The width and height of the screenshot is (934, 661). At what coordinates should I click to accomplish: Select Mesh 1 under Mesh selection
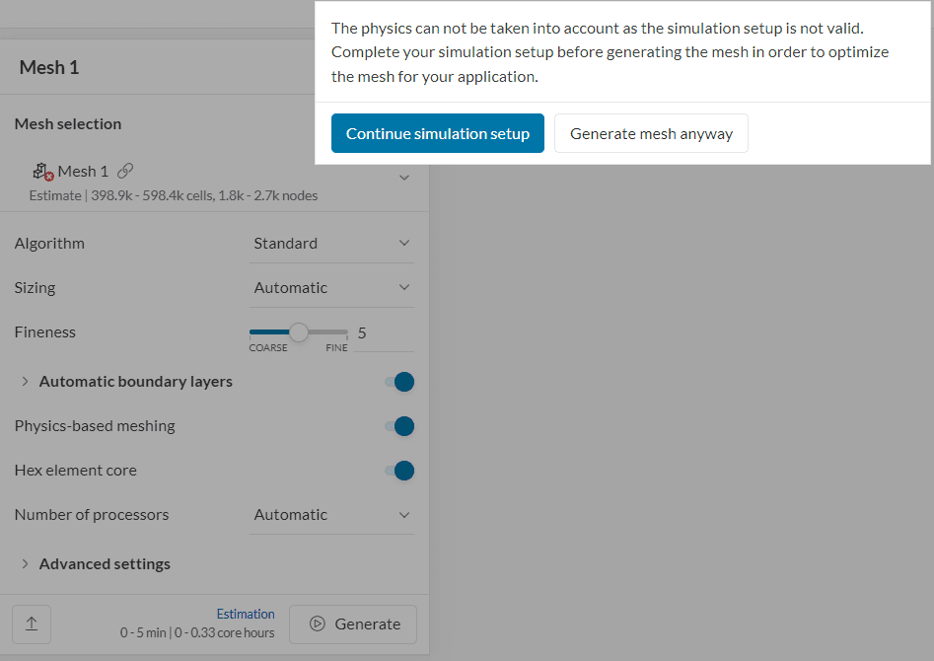coord(84,170)
